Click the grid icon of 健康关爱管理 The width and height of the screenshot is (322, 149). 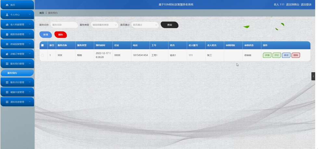7,92
